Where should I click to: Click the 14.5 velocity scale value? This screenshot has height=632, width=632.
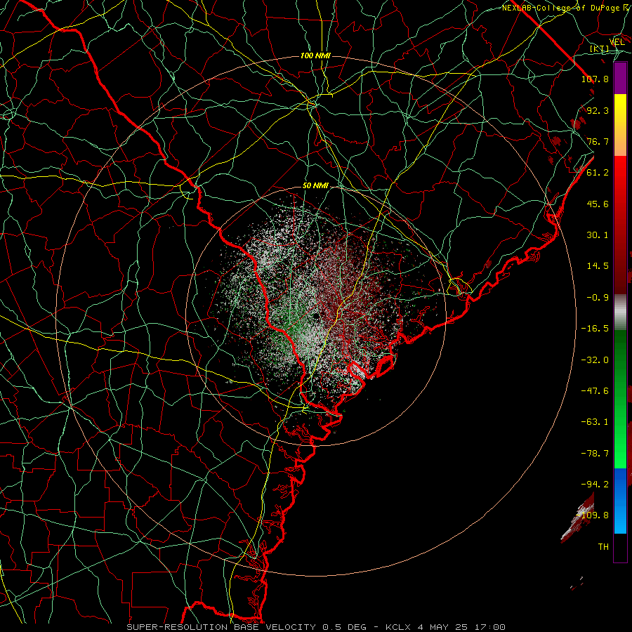pos(598,266)
